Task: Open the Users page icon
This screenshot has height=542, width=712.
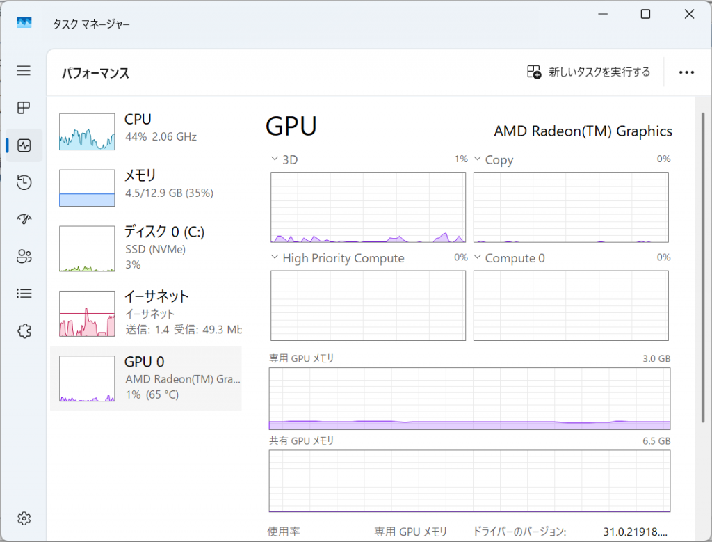Action: coord(24,256)
